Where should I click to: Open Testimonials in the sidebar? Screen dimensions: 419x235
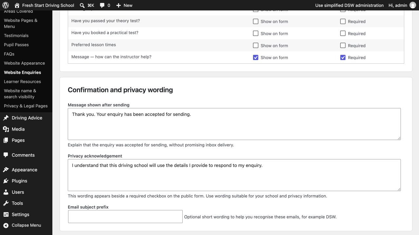click(16, 36)
